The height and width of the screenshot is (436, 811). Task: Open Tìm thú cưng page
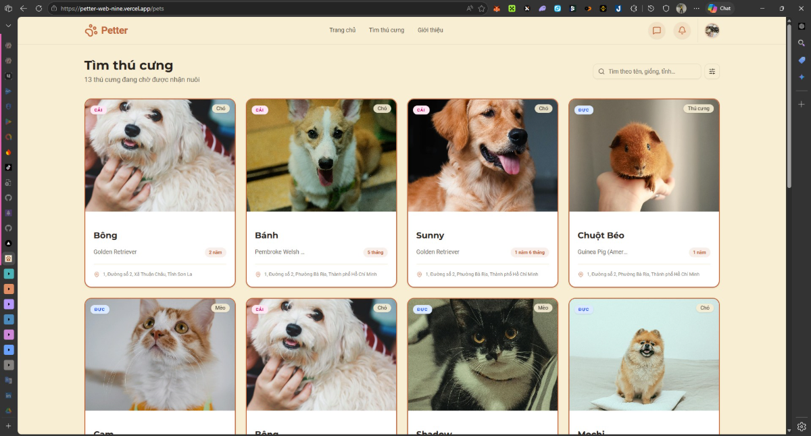click(387, 30)
